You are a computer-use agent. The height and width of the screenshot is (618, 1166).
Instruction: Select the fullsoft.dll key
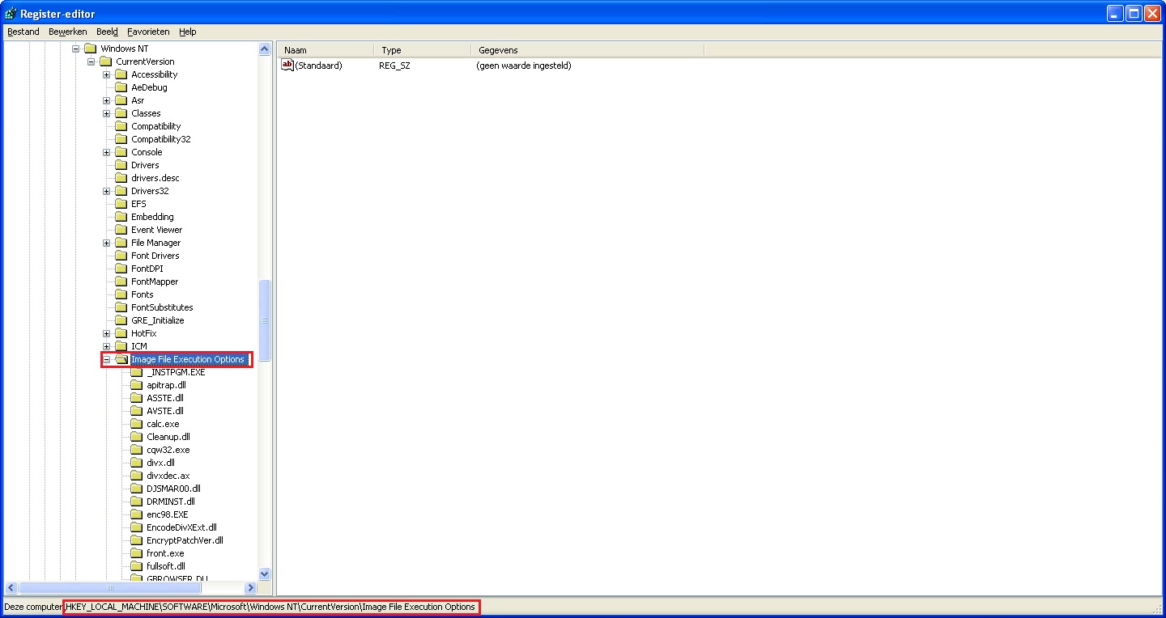point(166,566)
